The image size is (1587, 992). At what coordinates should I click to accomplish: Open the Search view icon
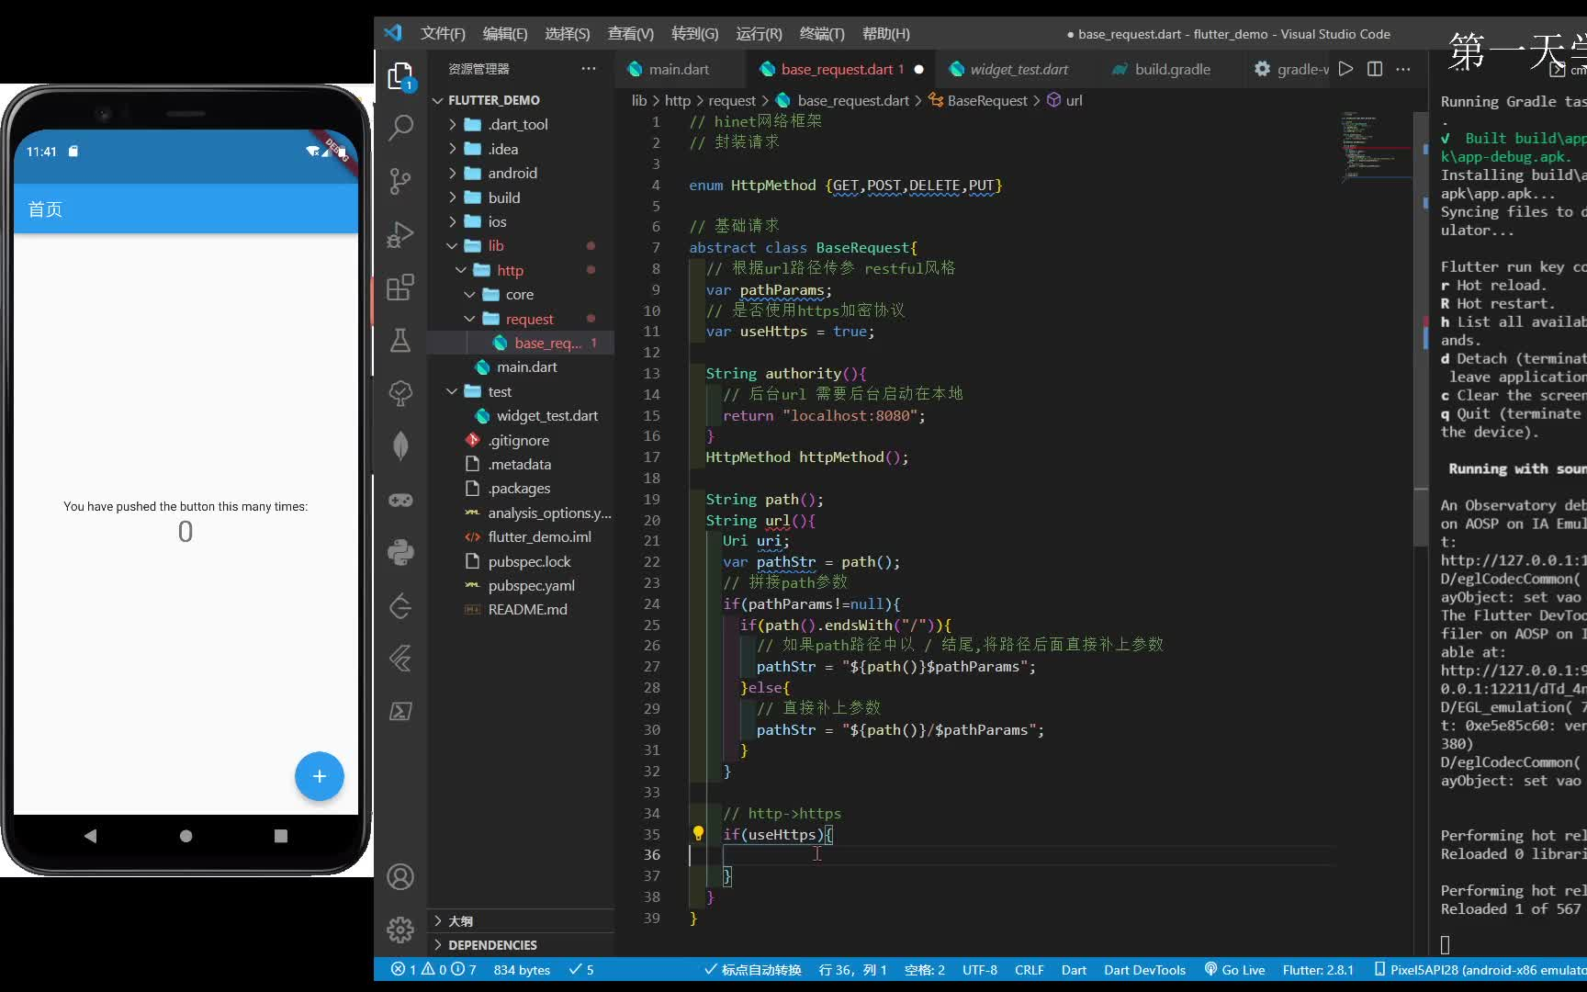(400, 128)
